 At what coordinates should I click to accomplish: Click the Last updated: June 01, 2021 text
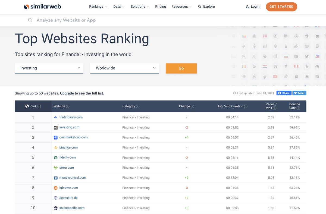255,93
